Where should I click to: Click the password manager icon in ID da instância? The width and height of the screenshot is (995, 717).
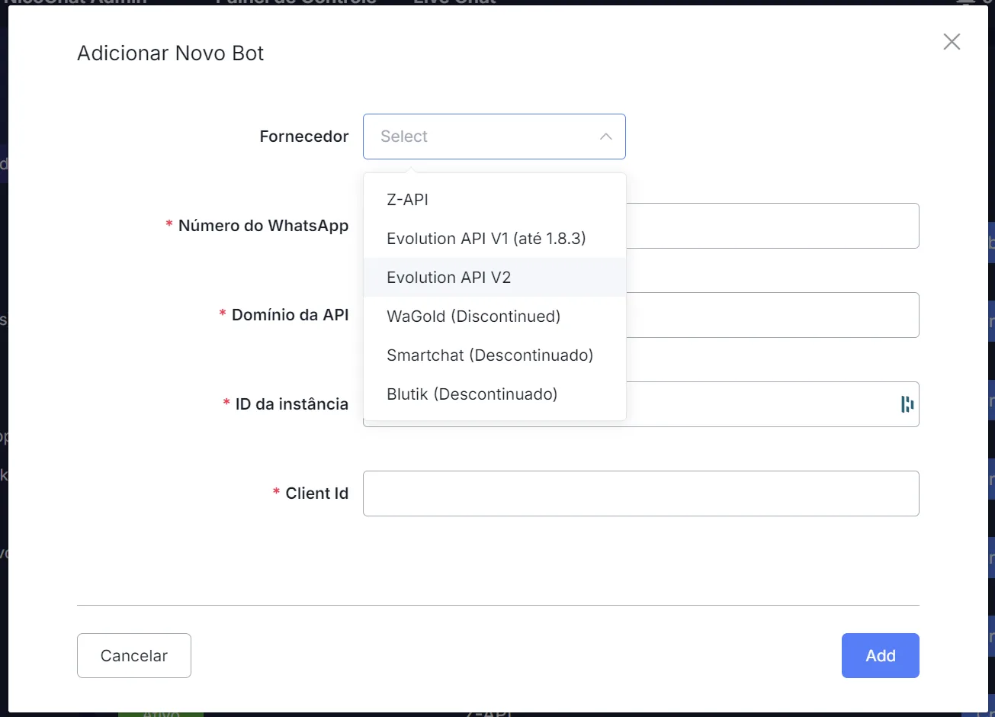907,404
